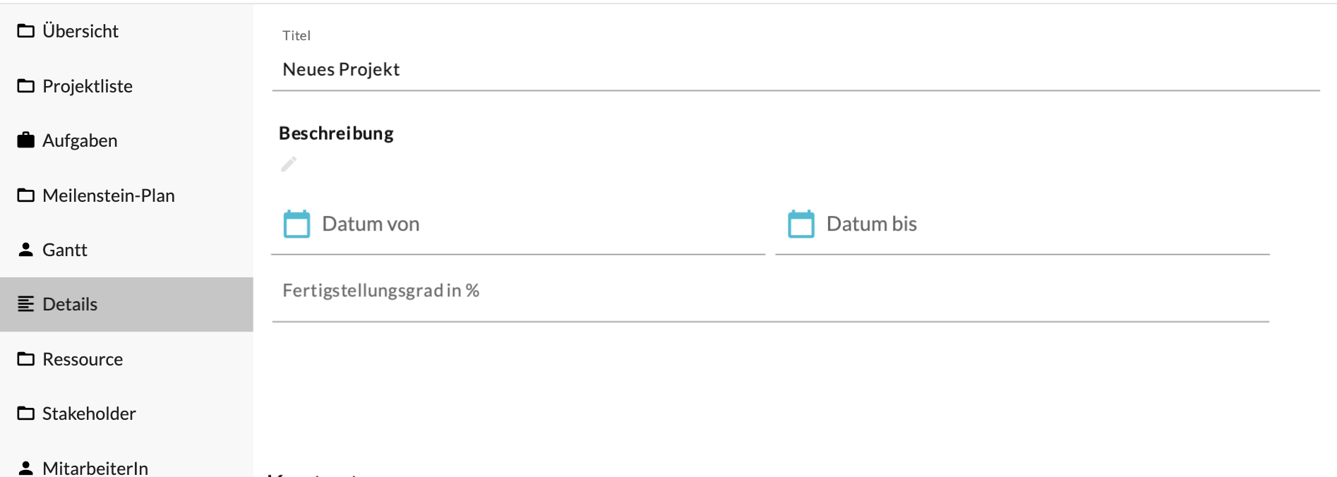
Task: Open the Übersicht menu entry
Action: pos(80,31)
